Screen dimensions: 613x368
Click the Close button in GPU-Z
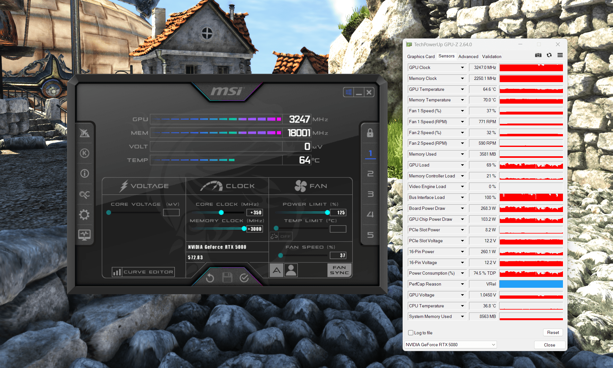(x=550, y=345)
